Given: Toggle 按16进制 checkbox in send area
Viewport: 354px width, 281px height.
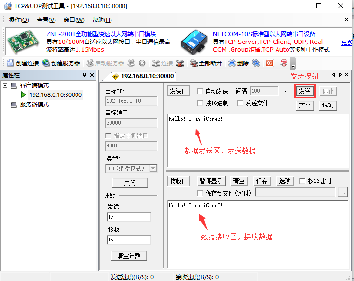Looking at the screenshot, I should 200,103.
